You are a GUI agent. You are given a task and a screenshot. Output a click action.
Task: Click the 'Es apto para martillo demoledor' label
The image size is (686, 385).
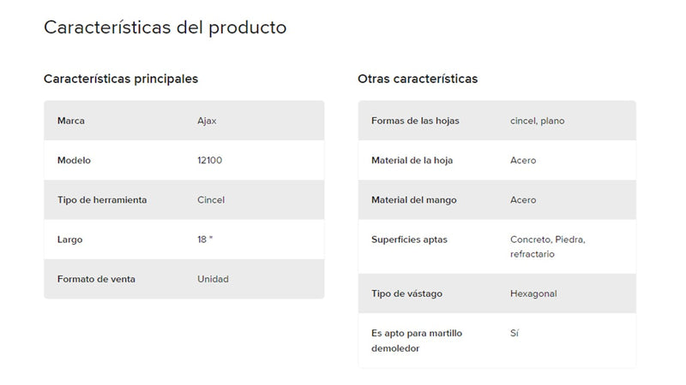(x=417, y=341)
